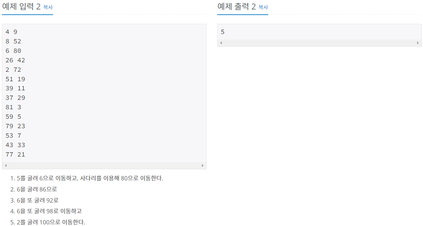The image size is (423, 226).
Task: Click the output box horizontal scrollbar track
Action: 319,43
